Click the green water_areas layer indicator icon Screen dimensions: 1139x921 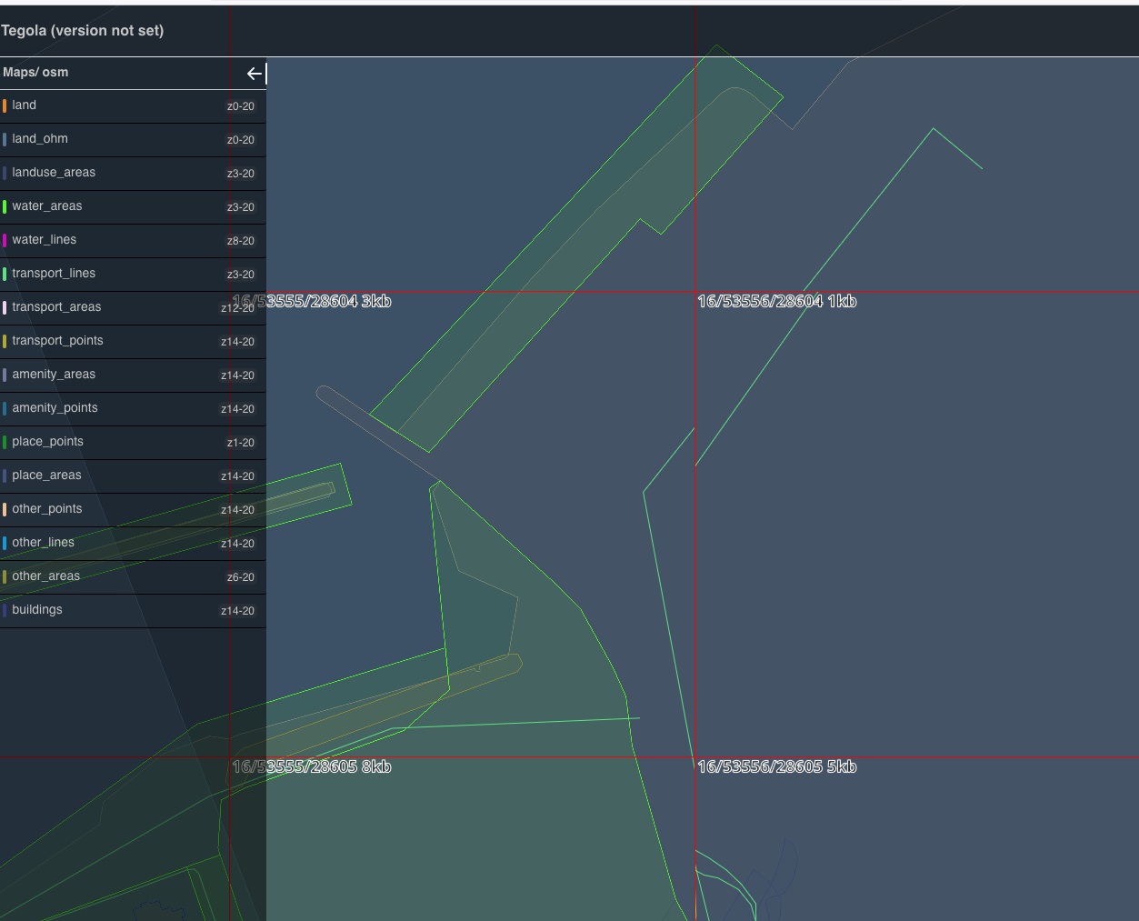point(5,206)
